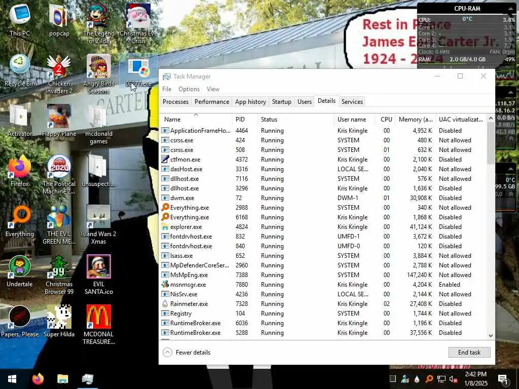Switch to the Users tab

[305, 101]
